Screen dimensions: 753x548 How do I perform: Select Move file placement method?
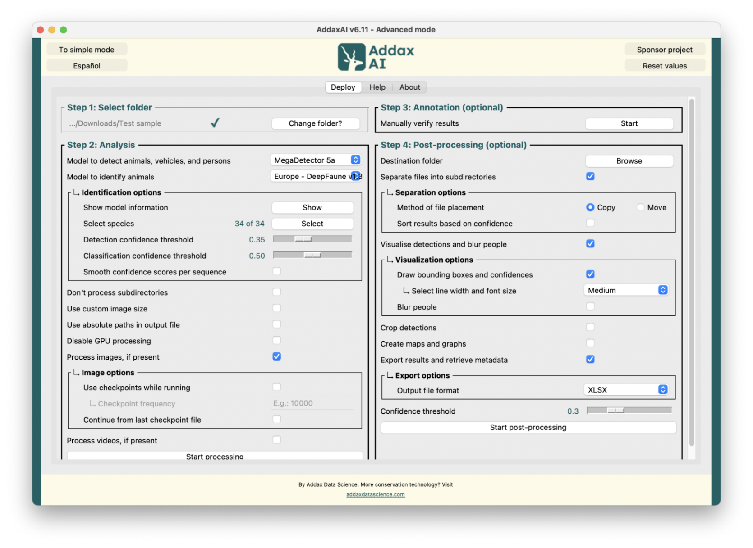pyautogui.click(x=640, y=207)
